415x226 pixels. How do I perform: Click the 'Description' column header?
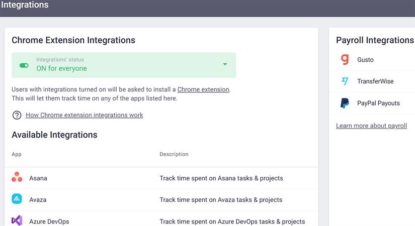click(x=174, y=154)
